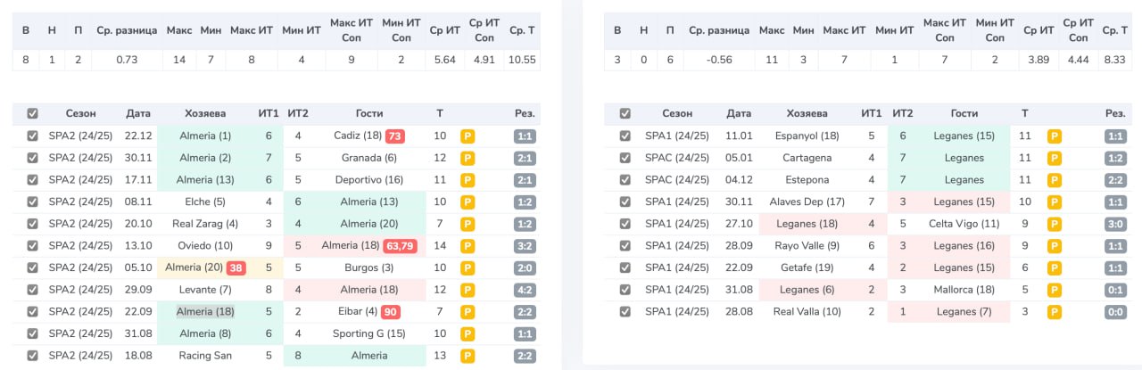The width and height of the screenshot is (1142, 370).
Task: Toggle the select-all checkbox in right table header
Action: 625,113
